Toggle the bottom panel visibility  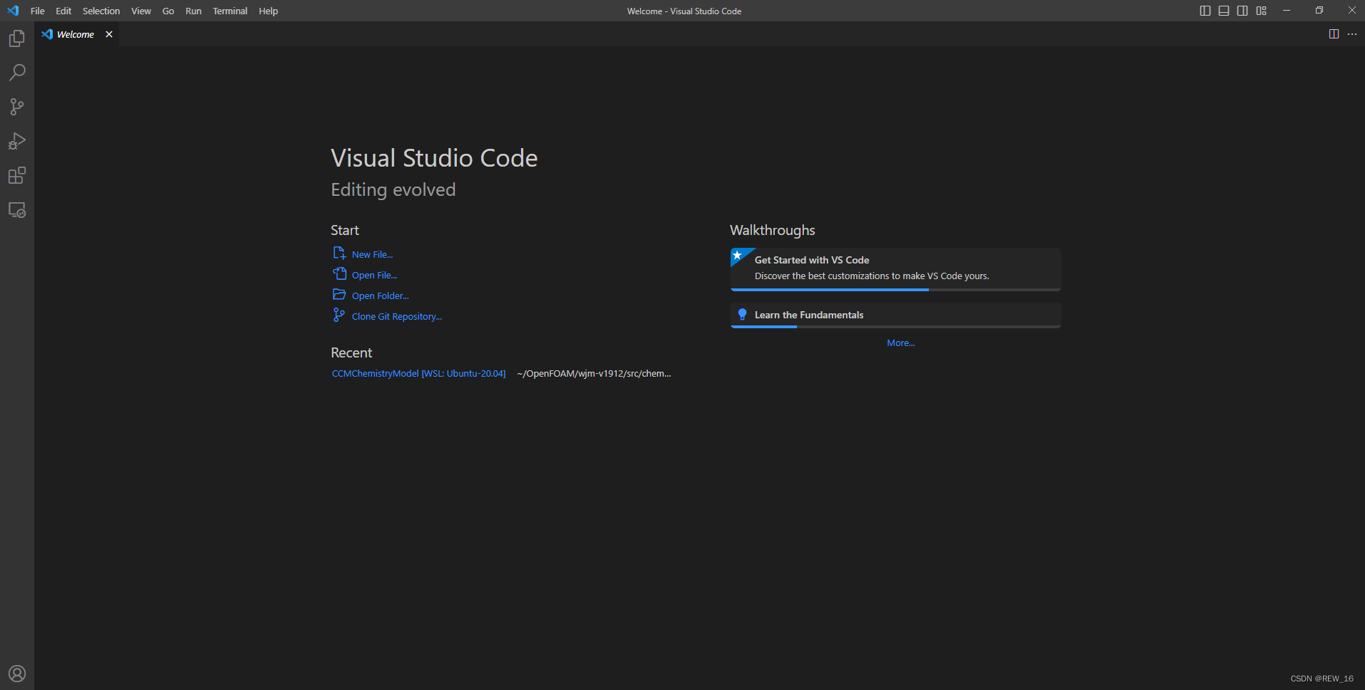click(x=1223, y=11)
